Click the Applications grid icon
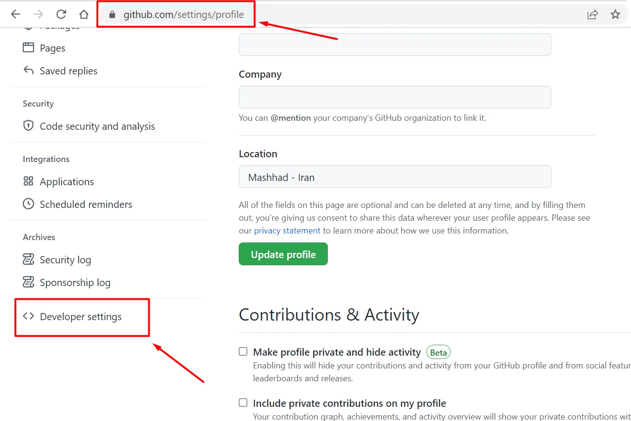The image size is (631, 421). coord(28,181)
